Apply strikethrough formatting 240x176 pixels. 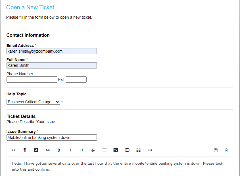click(93, 150)
